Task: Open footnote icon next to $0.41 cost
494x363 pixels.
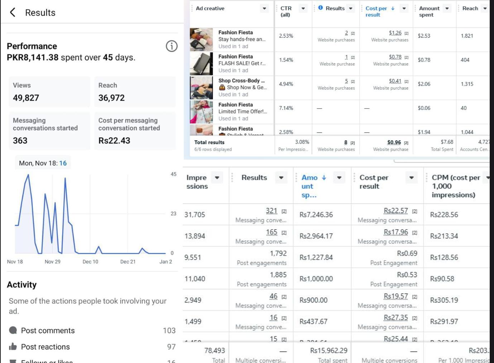Action: tap(407, 82)
